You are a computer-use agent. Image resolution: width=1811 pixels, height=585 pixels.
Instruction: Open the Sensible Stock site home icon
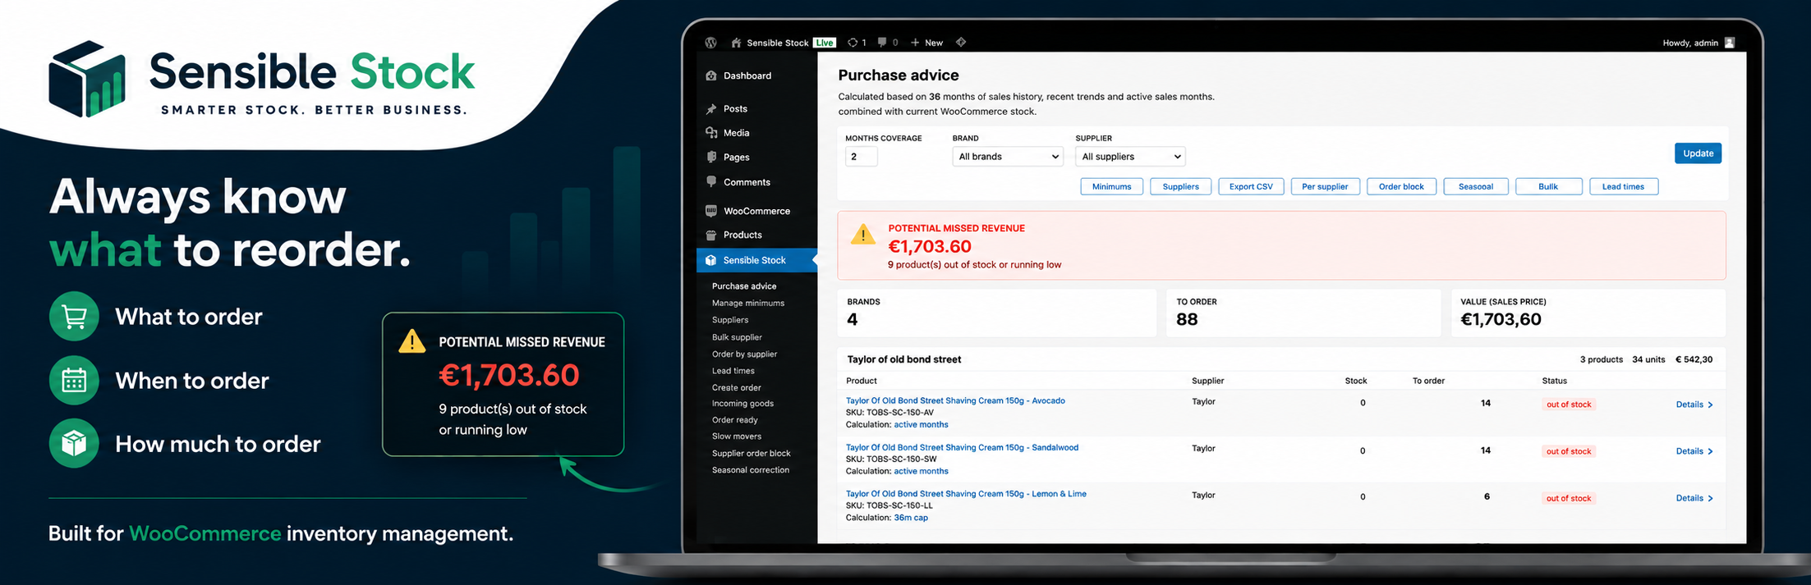pos(736,43)
